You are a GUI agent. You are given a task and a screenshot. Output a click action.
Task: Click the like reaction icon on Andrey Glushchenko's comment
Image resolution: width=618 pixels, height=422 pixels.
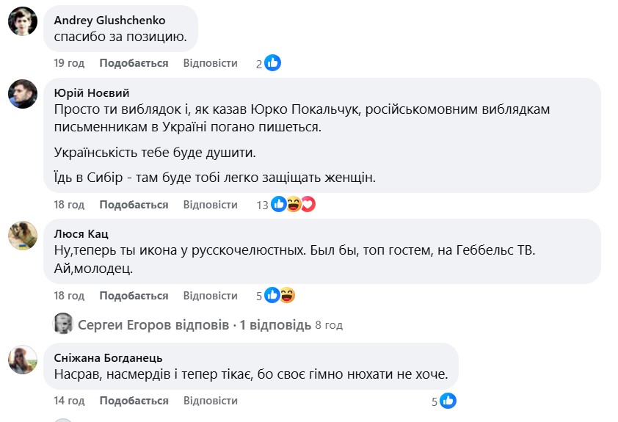[x=272, y=63]
